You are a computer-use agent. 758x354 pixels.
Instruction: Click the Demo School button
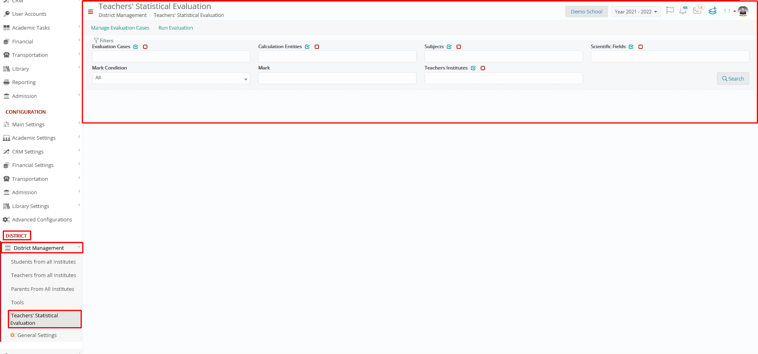(x=586, y=11)
